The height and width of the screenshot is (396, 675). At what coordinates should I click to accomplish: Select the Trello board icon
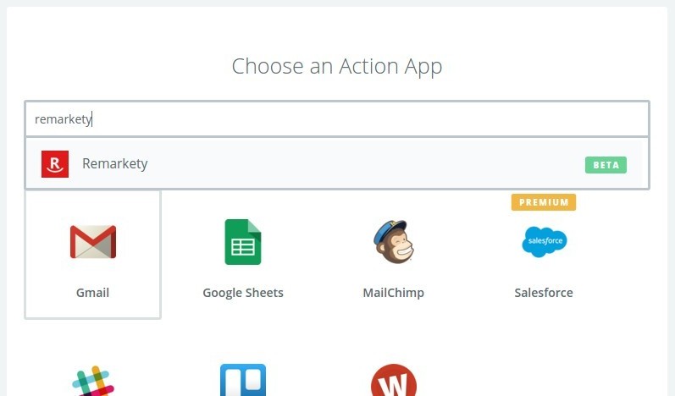point(243,380)
